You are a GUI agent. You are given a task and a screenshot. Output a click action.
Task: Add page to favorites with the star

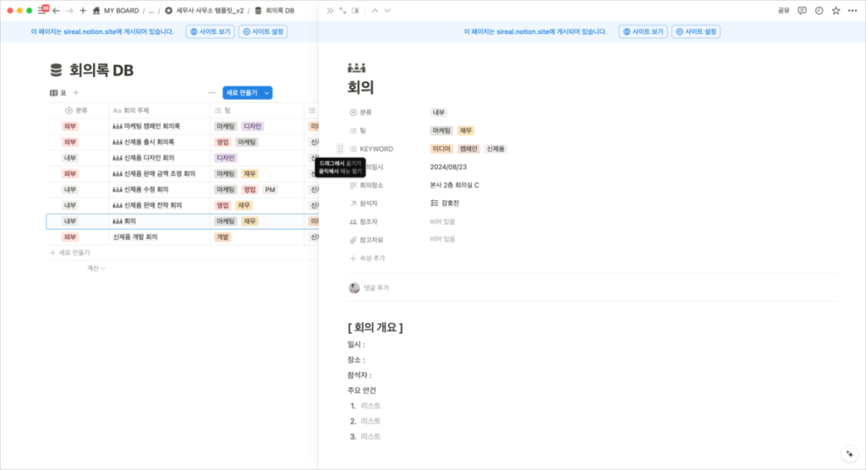coord(836,10)
